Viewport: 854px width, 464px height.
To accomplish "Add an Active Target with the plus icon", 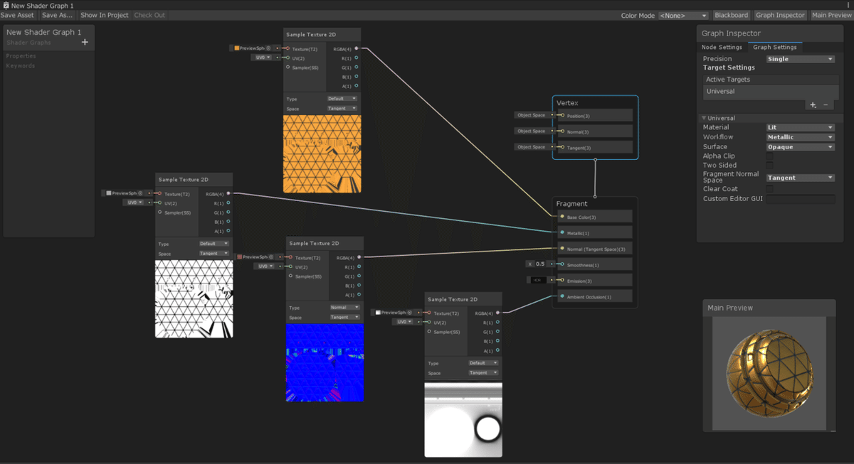I will tap(813, 105).
